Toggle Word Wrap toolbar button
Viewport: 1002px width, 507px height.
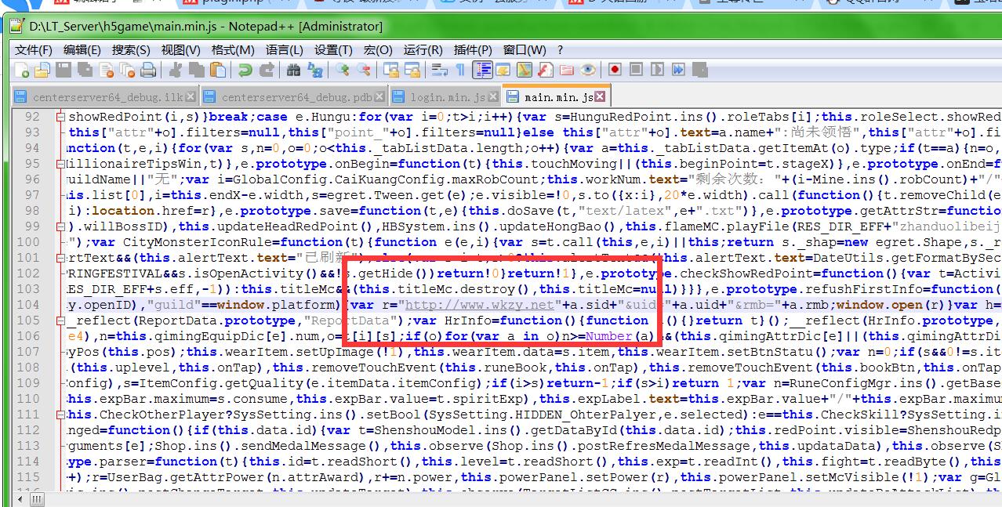[x=440, y=71]
